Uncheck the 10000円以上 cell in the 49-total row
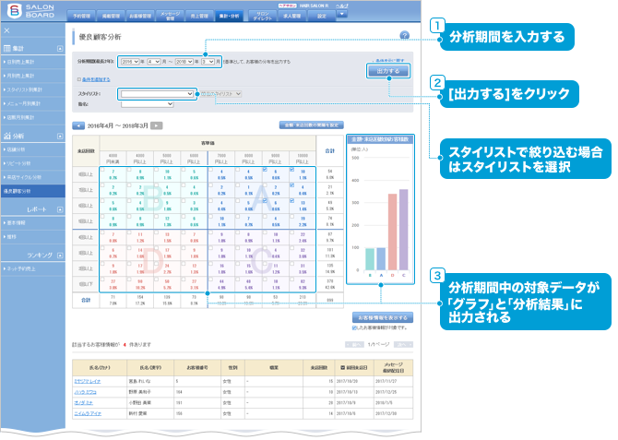Viewport: 618px width, 440px height. (x=292, y=201)
